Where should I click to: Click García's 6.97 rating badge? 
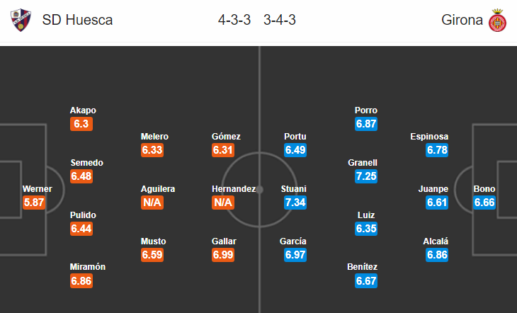(295, 255)
